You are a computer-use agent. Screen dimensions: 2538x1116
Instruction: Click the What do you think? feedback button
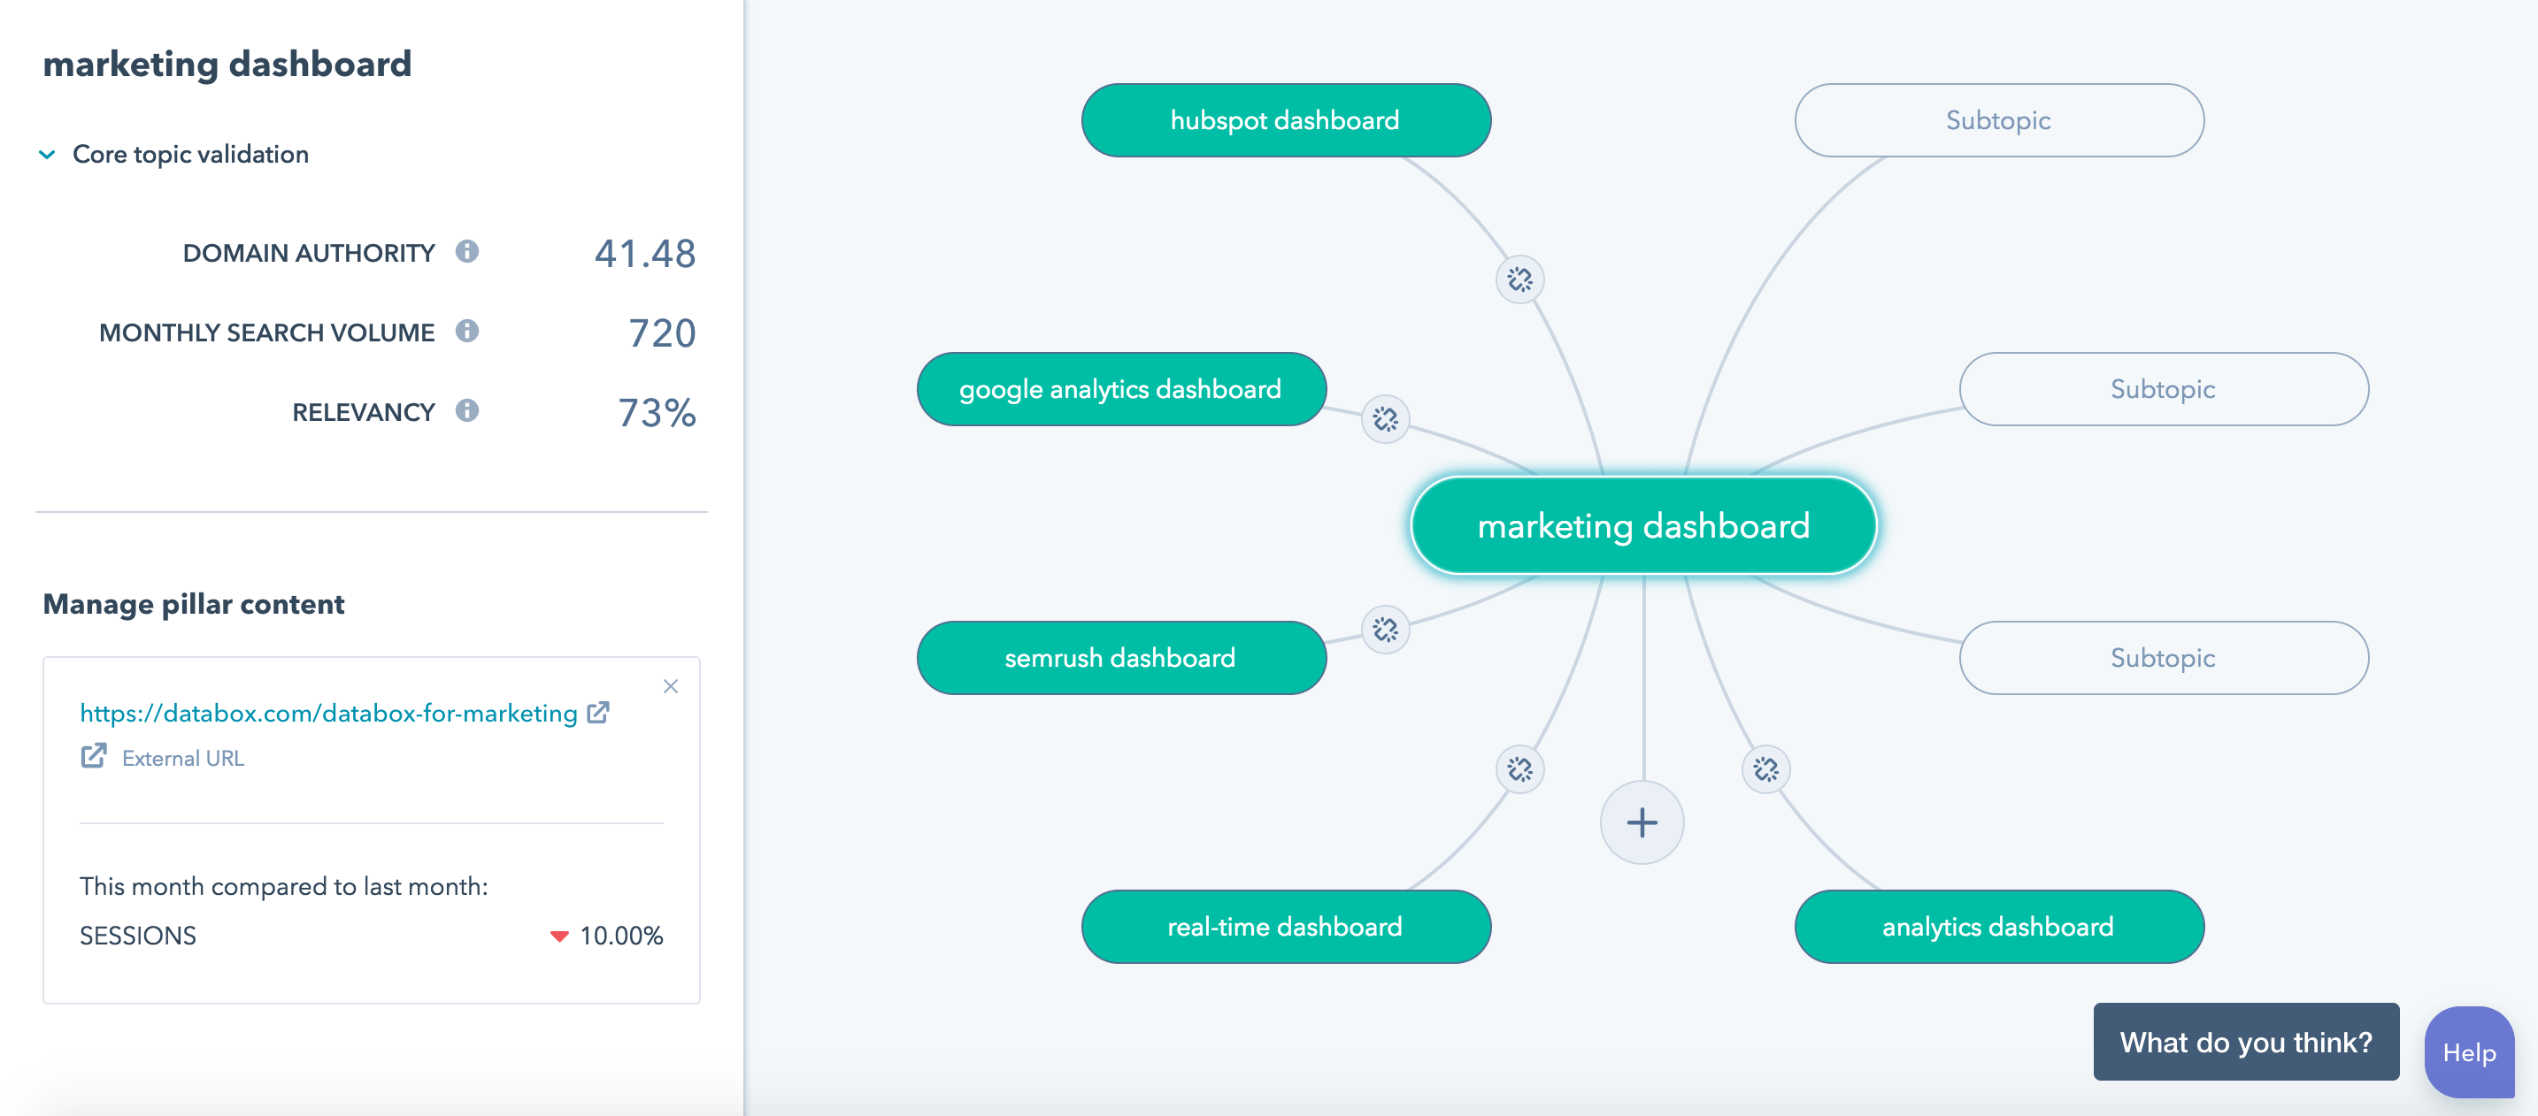point(2245,1043)
